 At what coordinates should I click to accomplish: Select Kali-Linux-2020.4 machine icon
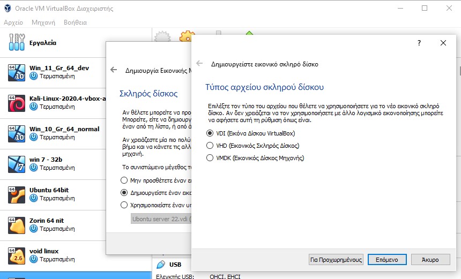coord(17,103)
